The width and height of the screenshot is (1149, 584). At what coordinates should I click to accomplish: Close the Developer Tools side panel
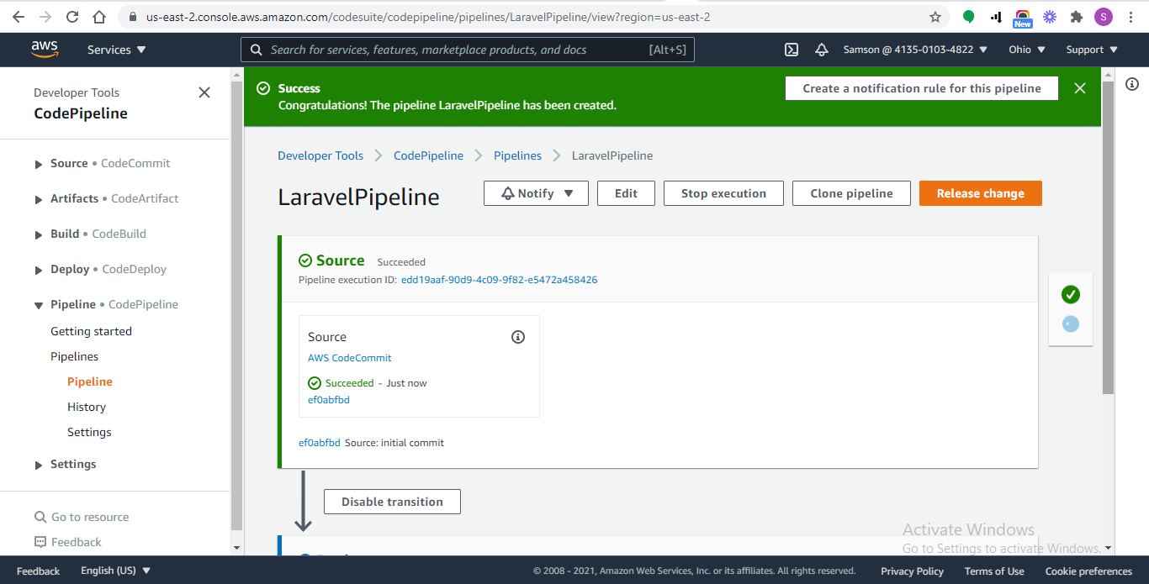click(x=204, y=92)
